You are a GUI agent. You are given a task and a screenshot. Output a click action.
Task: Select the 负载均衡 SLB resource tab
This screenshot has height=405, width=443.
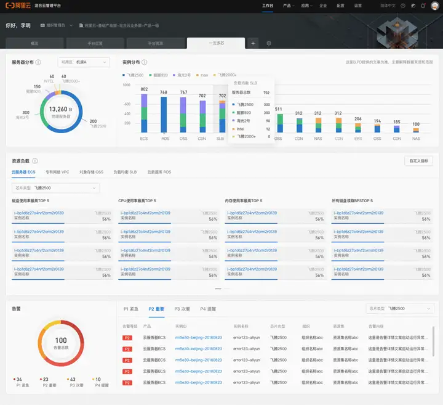pos(125,172)
